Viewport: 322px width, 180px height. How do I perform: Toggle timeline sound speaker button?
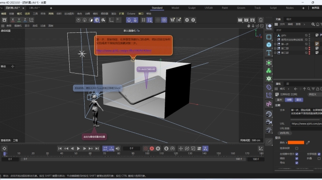[x=118, y=149]
